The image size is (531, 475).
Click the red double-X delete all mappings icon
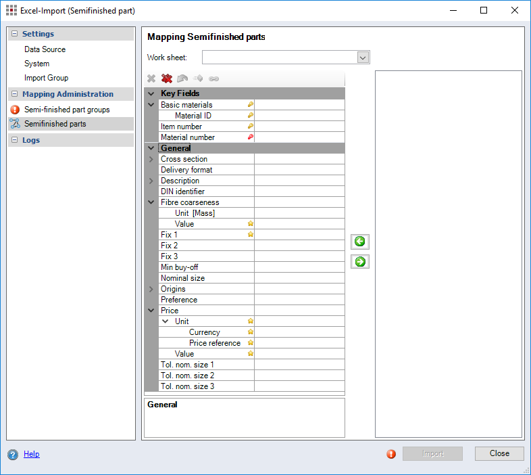point(166,78)
